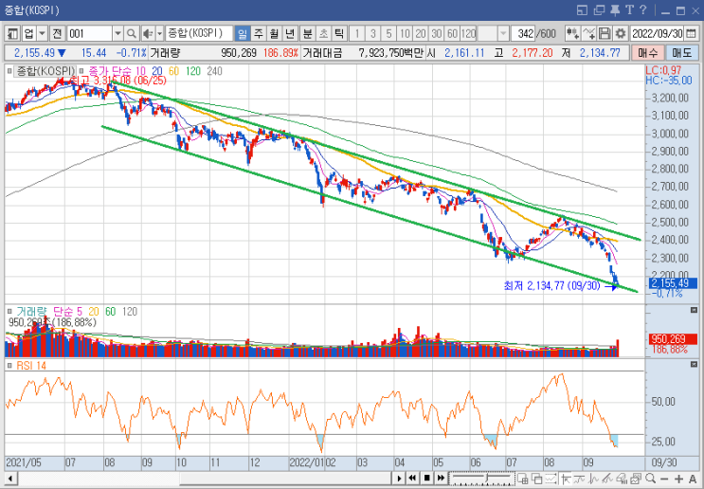Click the overlapping windows icon at bottom

(536, 478)
